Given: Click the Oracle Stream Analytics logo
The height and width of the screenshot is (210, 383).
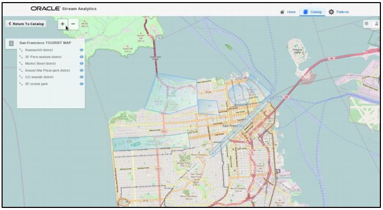Looking at the screenshot, I should pyautogui.click(x=64, y=8).
